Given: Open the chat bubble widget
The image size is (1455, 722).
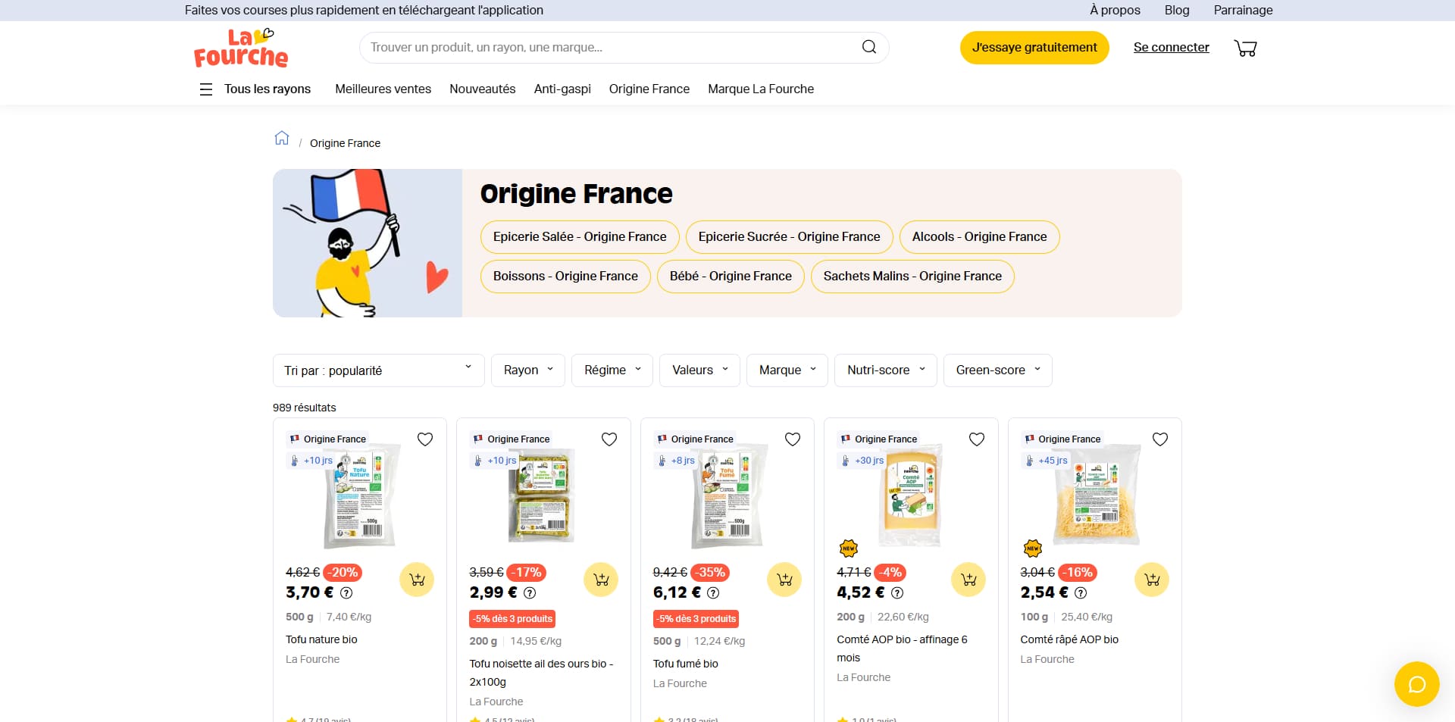Looking at the screenshot, I should pos(1416,684).
